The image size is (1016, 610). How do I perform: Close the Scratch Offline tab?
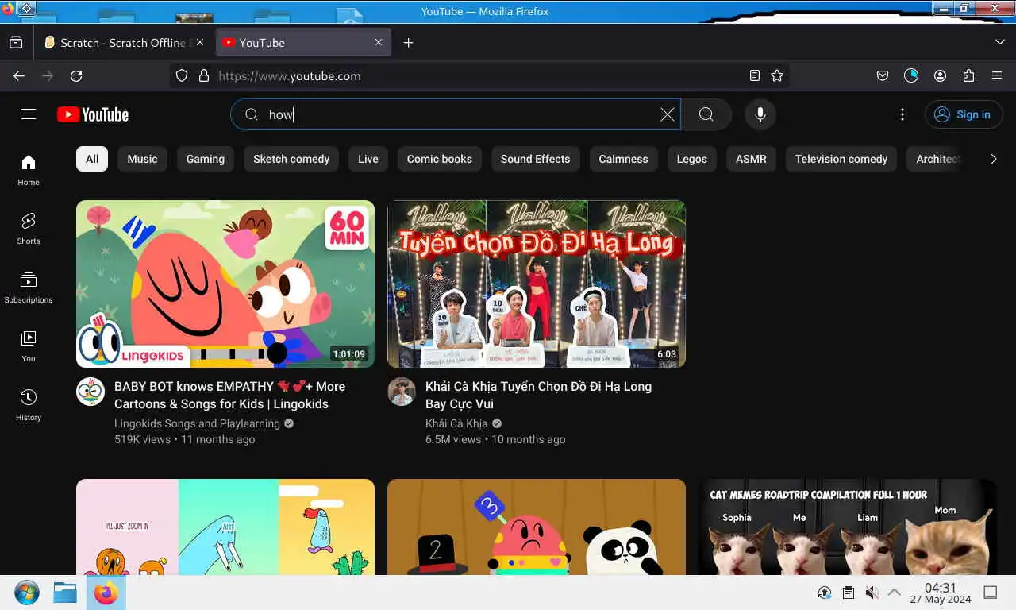200,43
